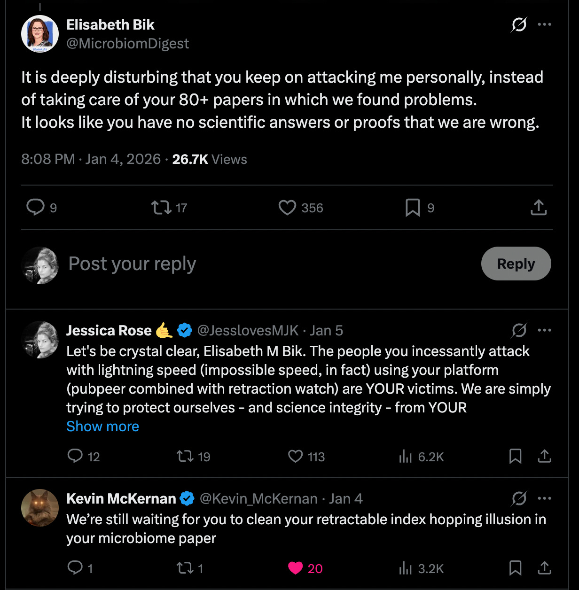Click Elisabeth Bik's profile picture

(x=40, y=34)
